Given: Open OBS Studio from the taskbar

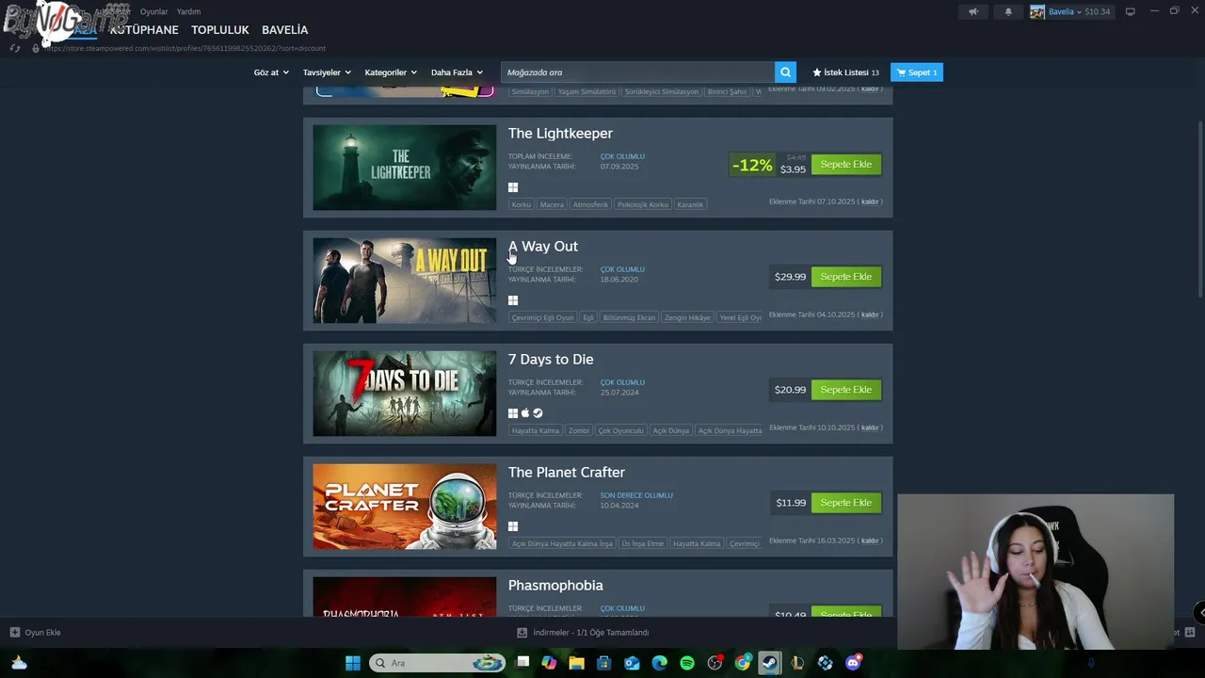Looking at the screenshot, I should pyautogui.click(x=715, y=663).
